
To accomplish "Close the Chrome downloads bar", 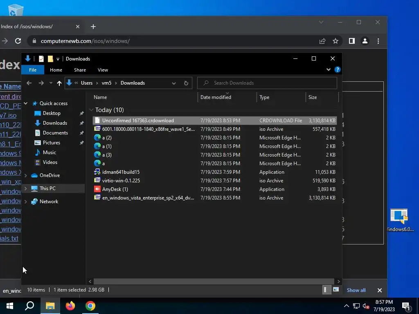I will point(379,290).
